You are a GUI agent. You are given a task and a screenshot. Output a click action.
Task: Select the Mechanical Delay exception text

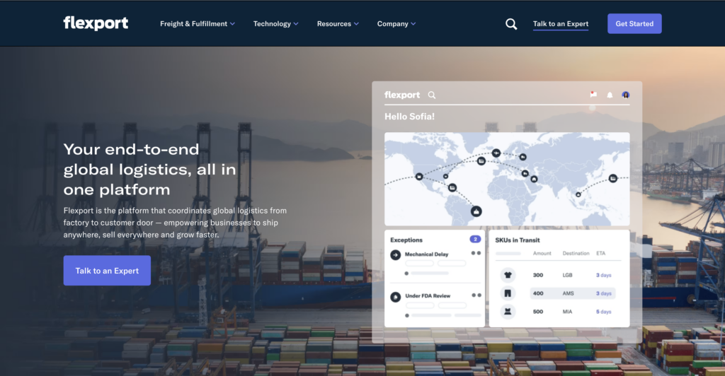coord(426,254)
